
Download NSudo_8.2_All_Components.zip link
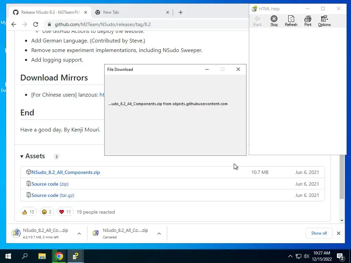[x=65, y=172]
